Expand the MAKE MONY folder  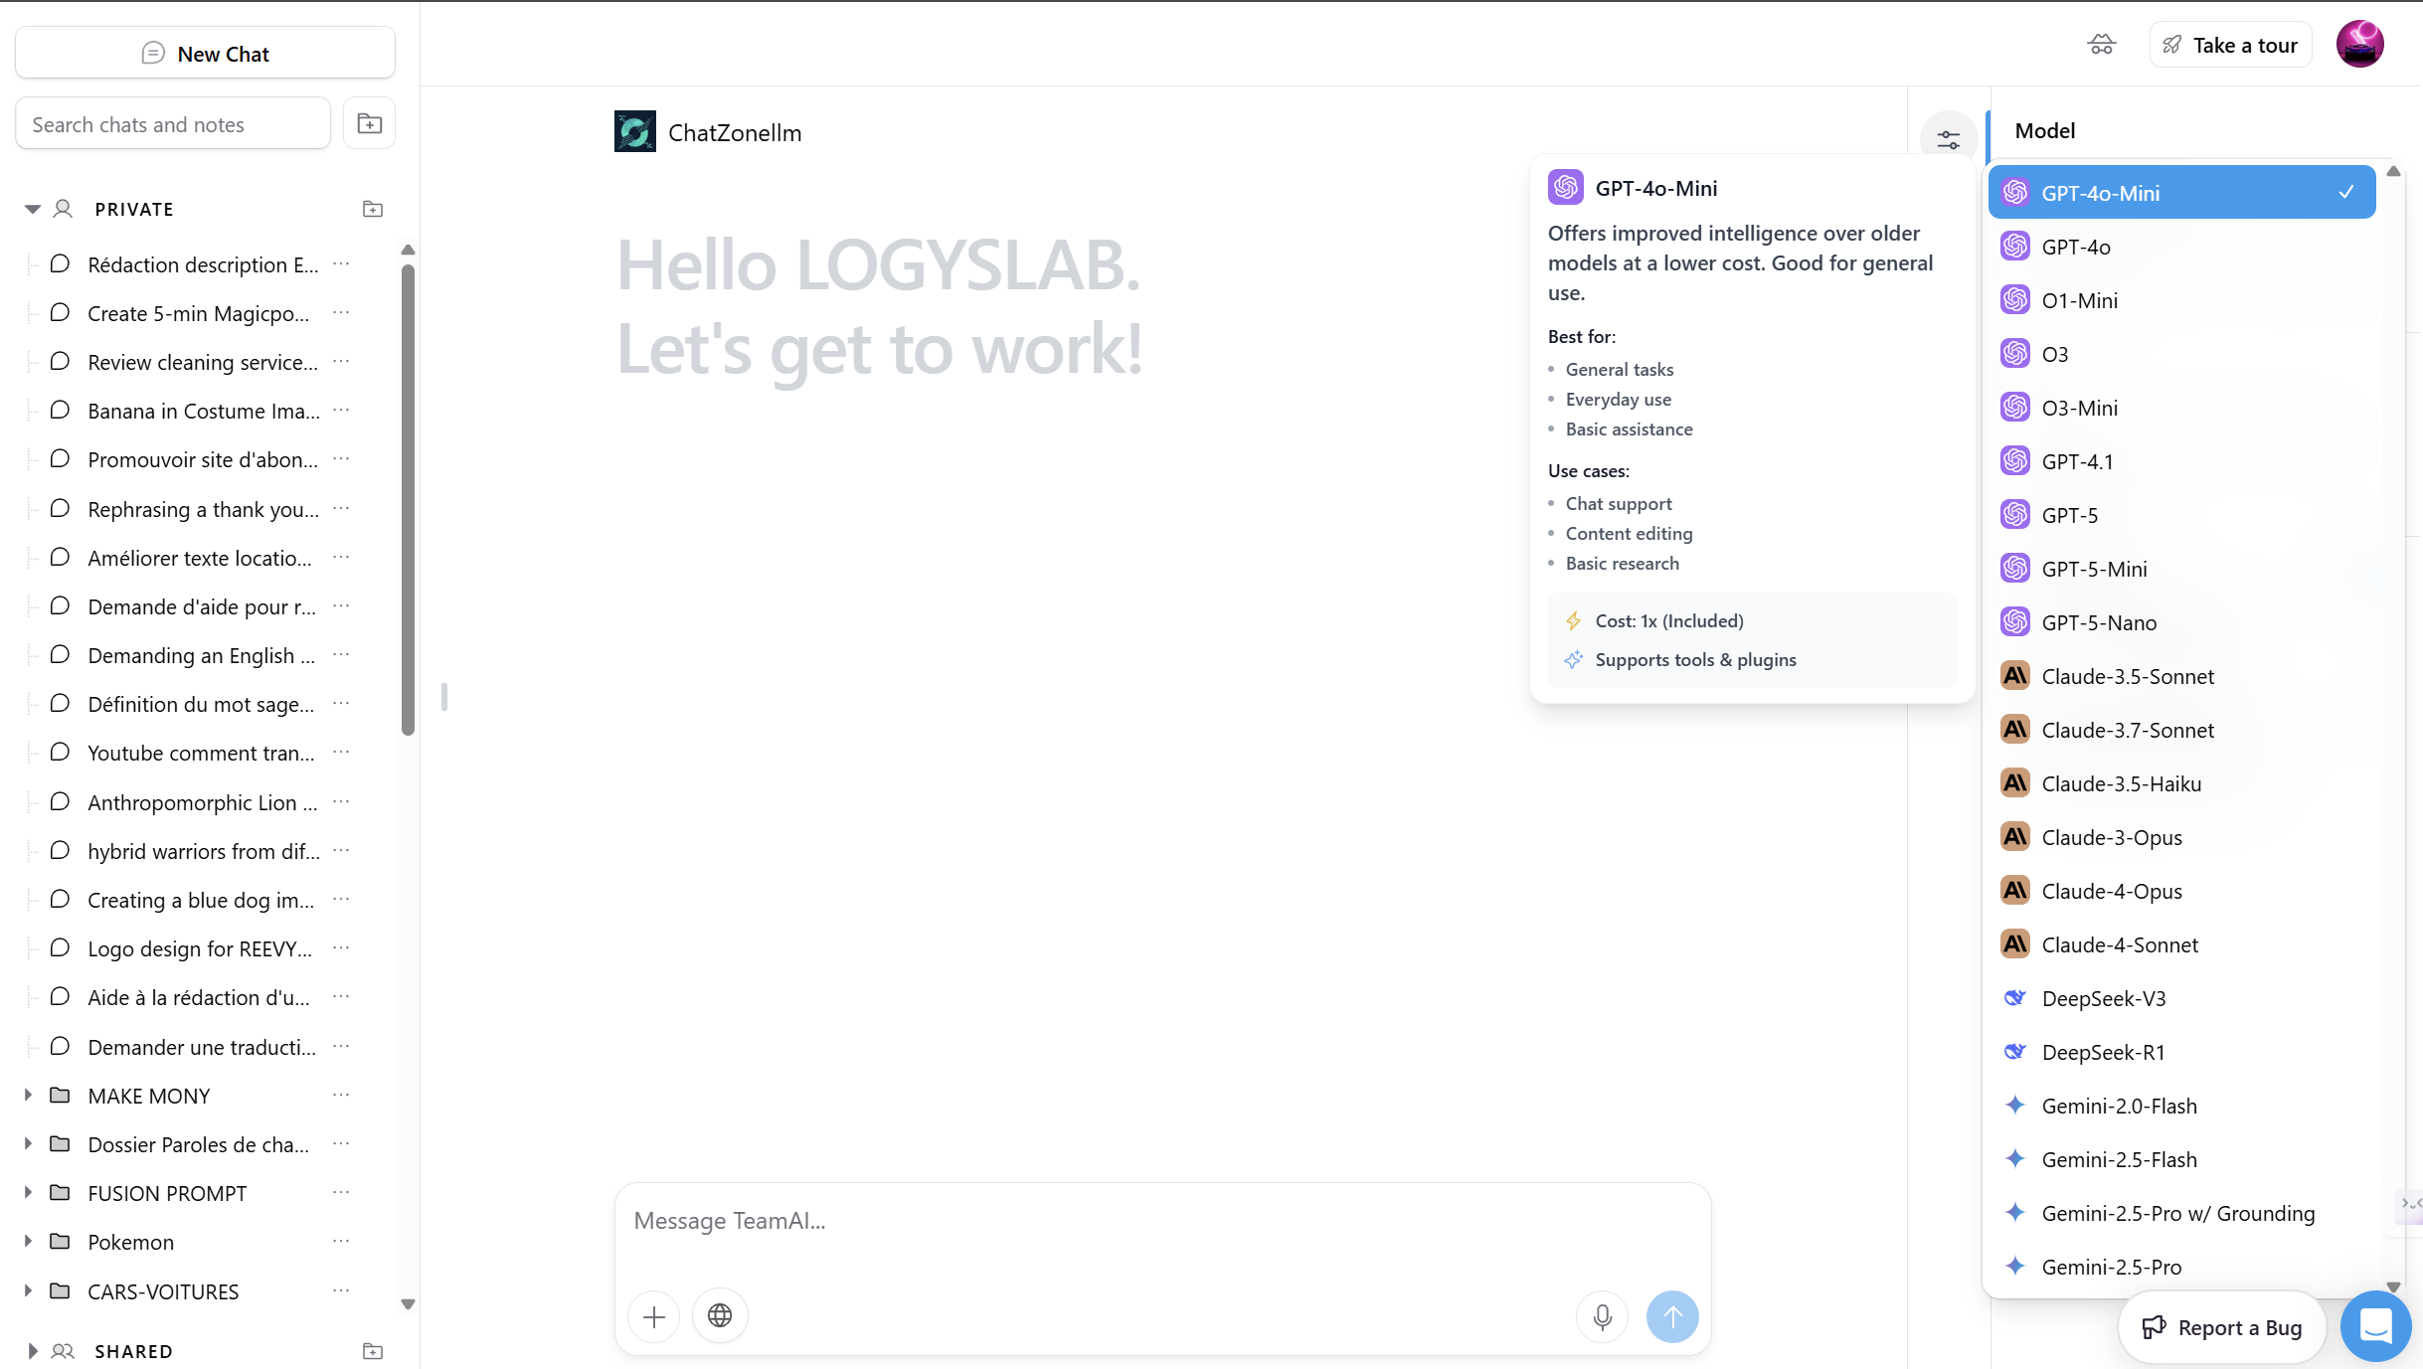[x=28, y=1096]
